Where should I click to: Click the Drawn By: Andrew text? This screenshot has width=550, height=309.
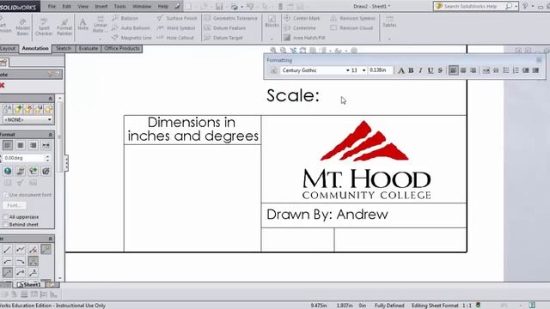pyautogui.click(x=327, y=215)
